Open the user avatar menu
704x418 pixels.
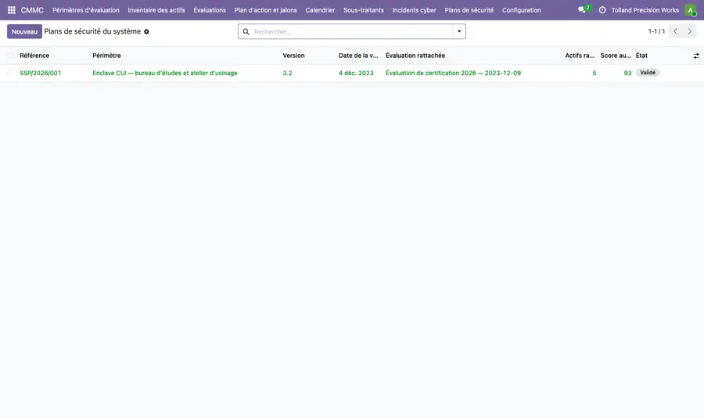point(691,10)
